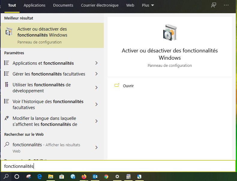Open Microsoft Store from taskbar
237x181 pixels.
point(62,177)
